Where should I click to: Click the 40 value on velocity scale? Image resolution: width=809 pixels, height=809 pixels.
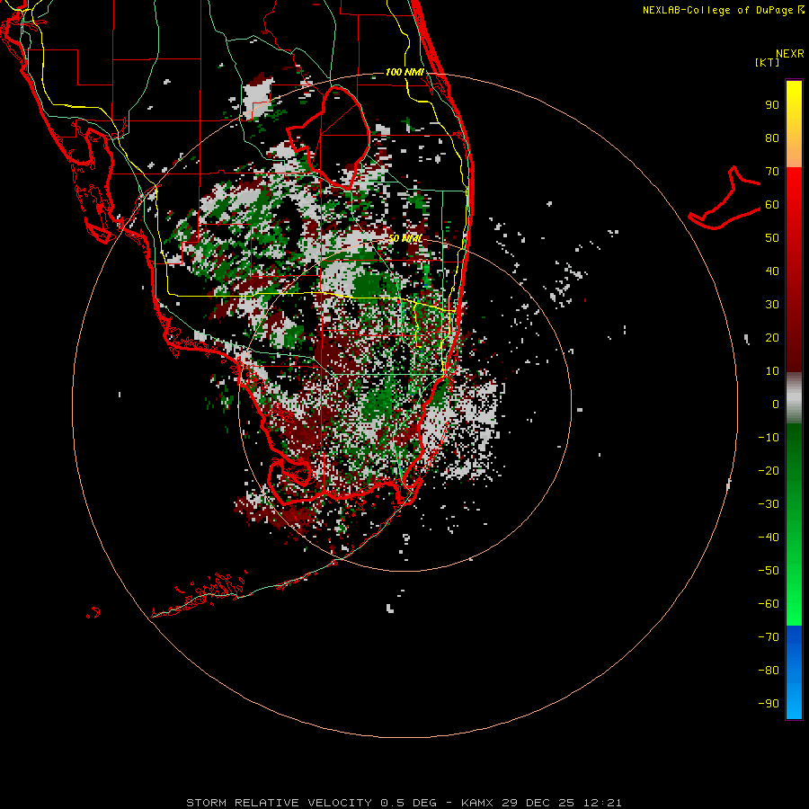click(x=772, y=271)
